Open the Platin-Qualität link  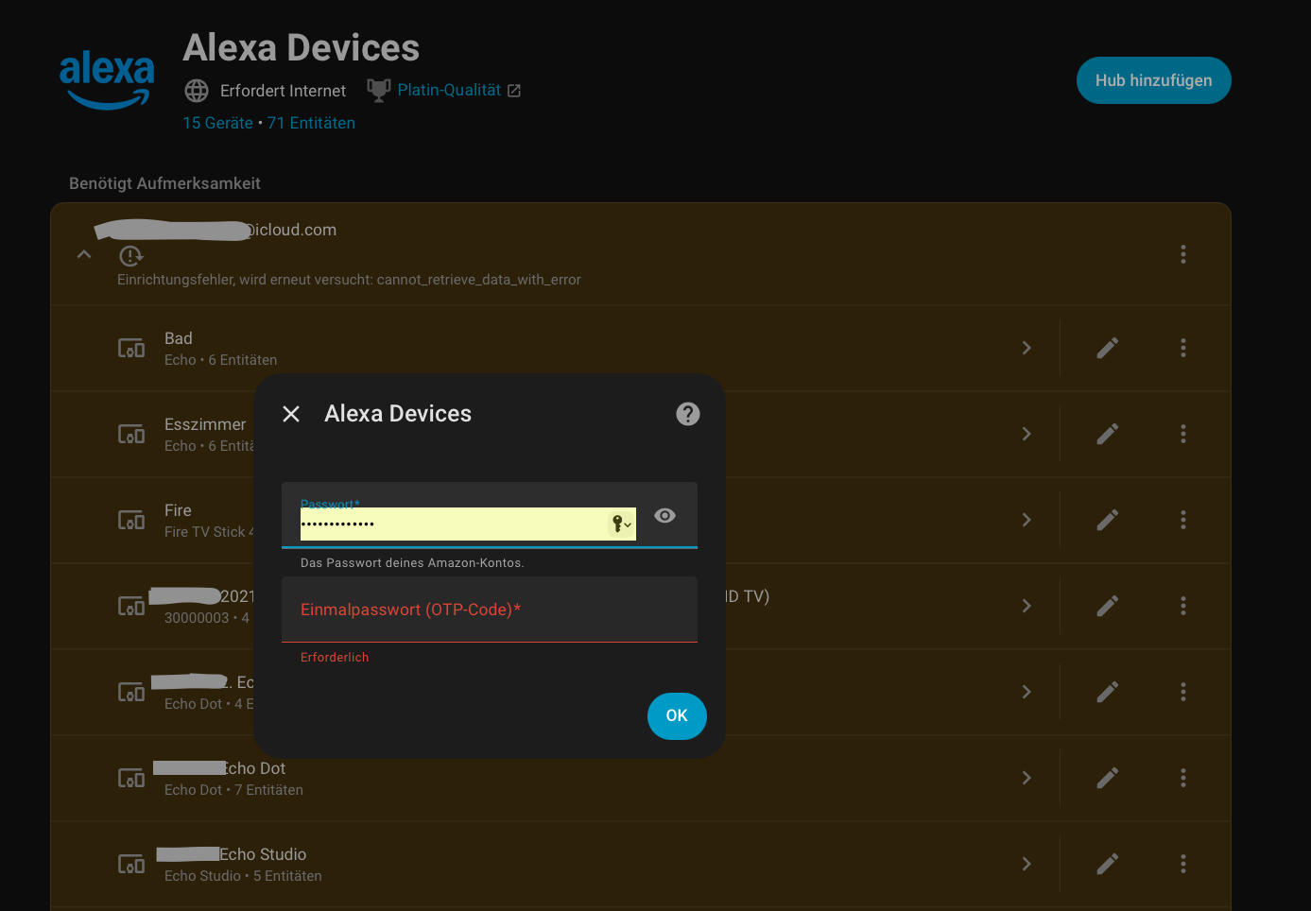coord(449,90)
